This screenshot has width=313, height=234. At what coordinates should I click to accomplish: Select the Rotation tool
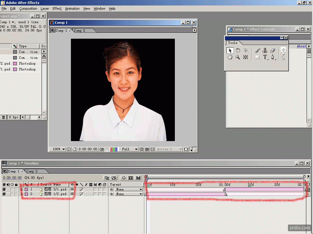pos(238,50)
